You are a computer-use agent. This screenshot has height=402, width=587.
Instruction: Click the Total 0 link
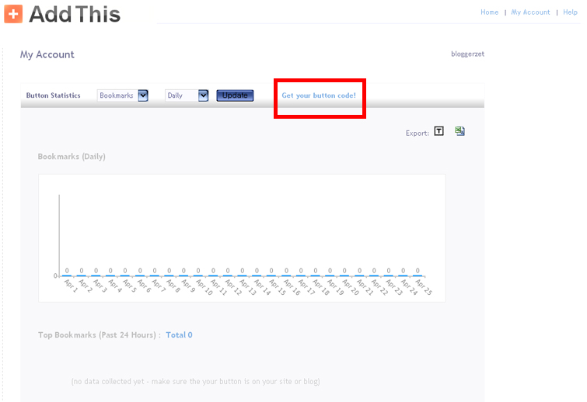[179, 334]
